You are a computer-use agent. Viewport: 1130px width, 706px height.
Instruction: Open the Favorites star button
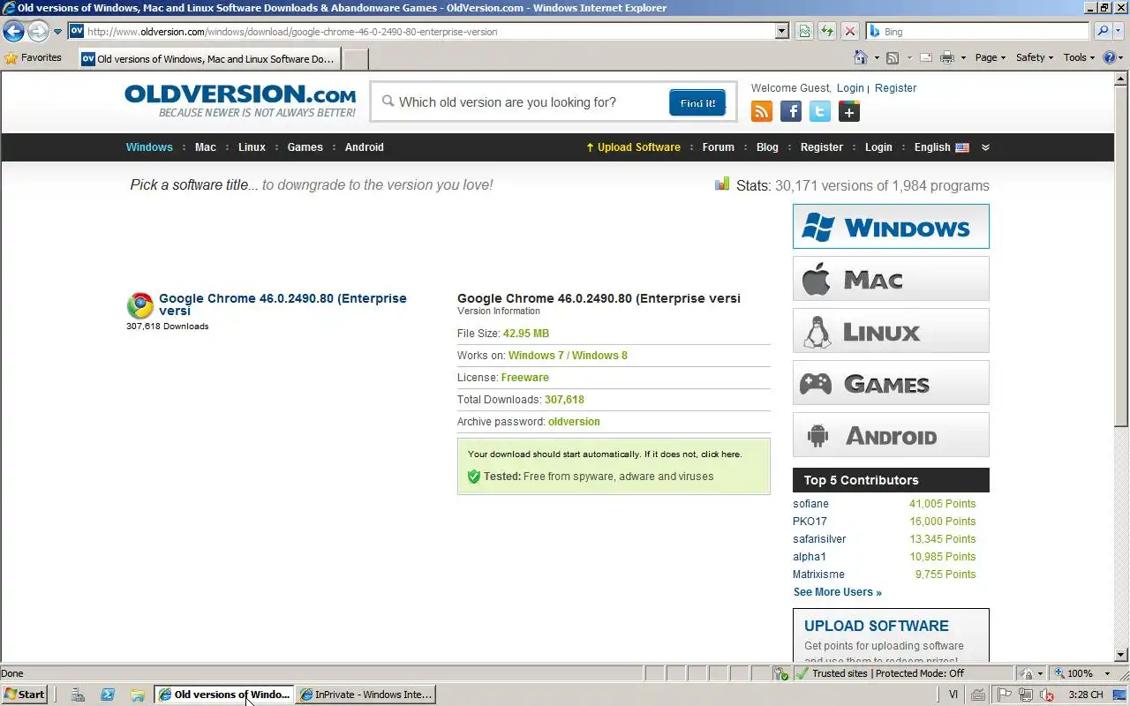[x=34, y=57]
